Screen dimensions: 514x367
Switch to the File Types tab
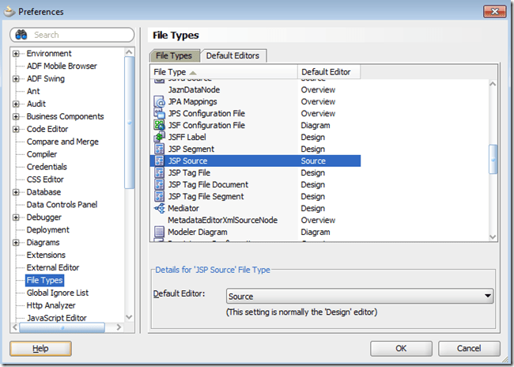(174, 55)
